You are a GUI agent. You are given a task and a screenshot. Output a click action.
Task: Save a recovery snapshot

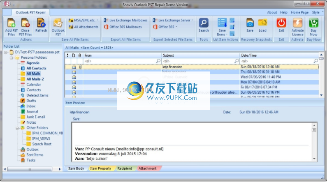pos(250,25)
